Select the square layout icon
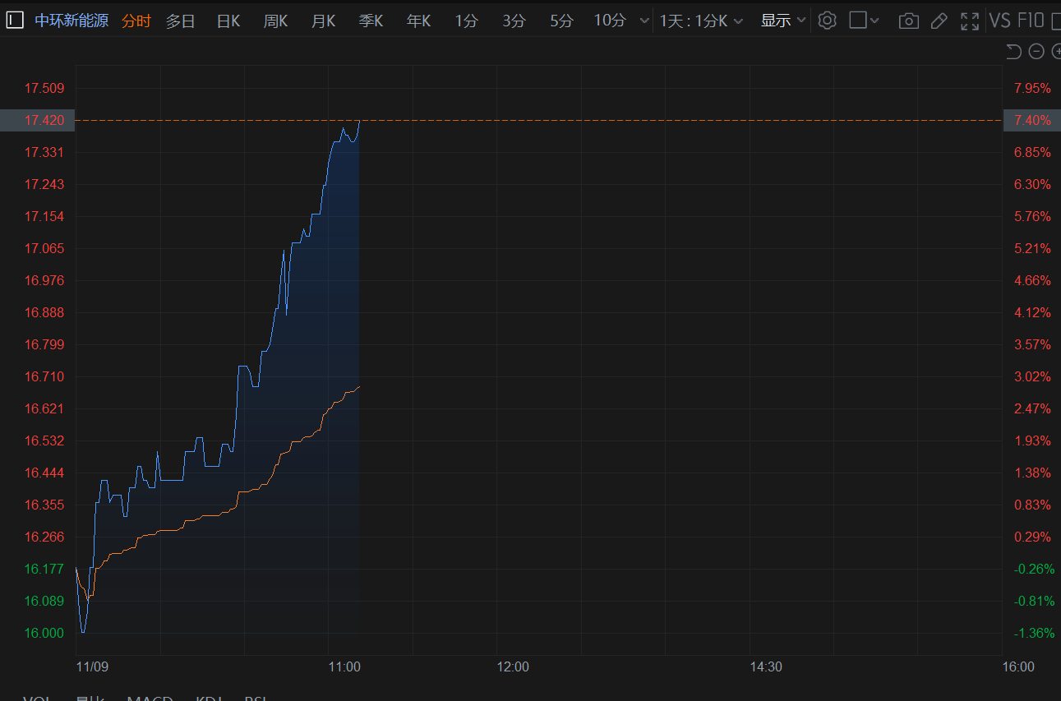 pyautogui.click(x=858, y=21)
